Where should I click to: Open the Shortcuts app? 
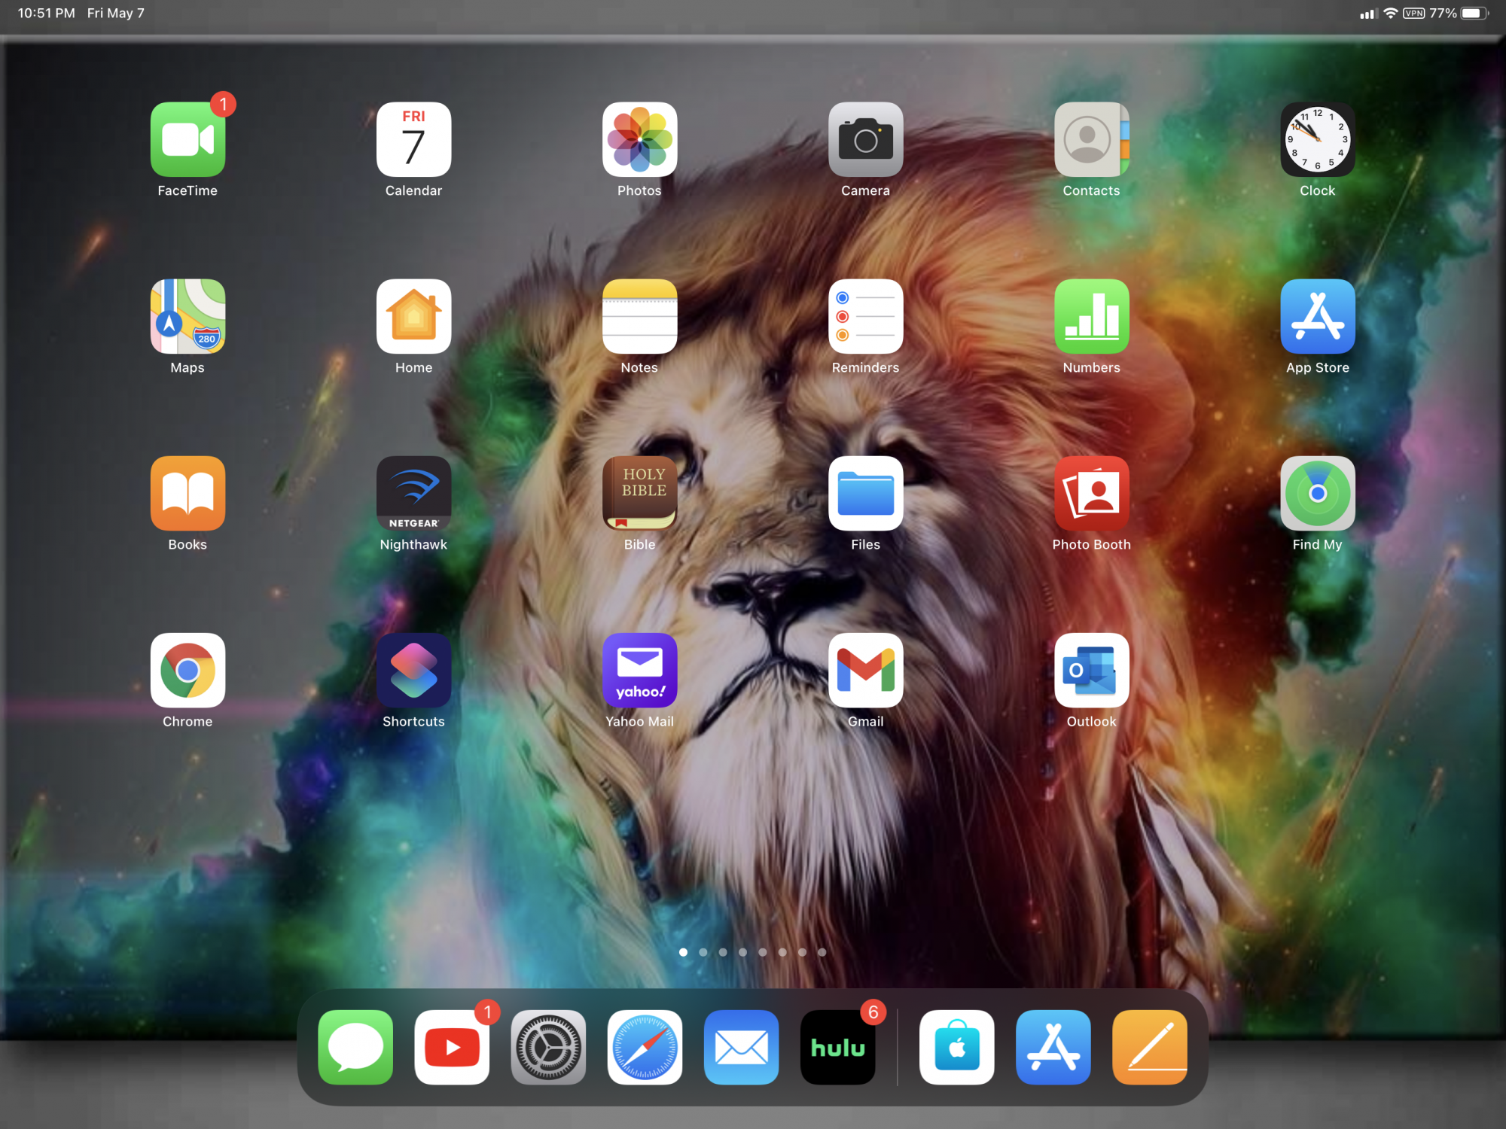point(413,671)
